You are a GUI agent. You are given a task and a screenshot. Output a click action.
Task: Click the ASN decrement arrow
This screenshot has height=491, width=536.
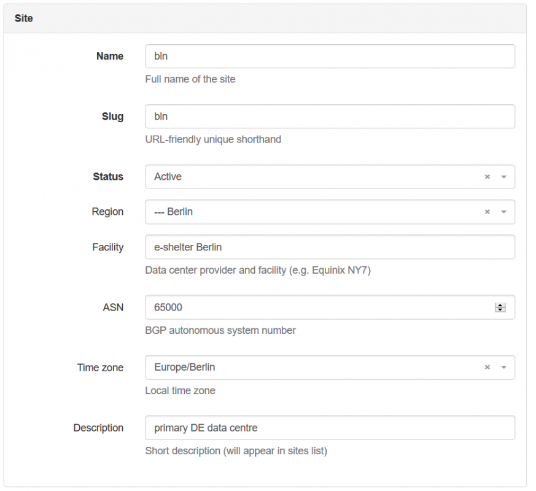(x=502, y=311)
